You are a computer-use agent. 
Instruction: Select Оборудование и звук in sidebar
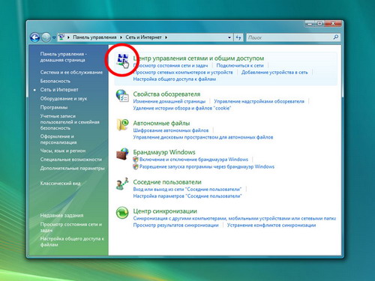click(x=64, y=99)
